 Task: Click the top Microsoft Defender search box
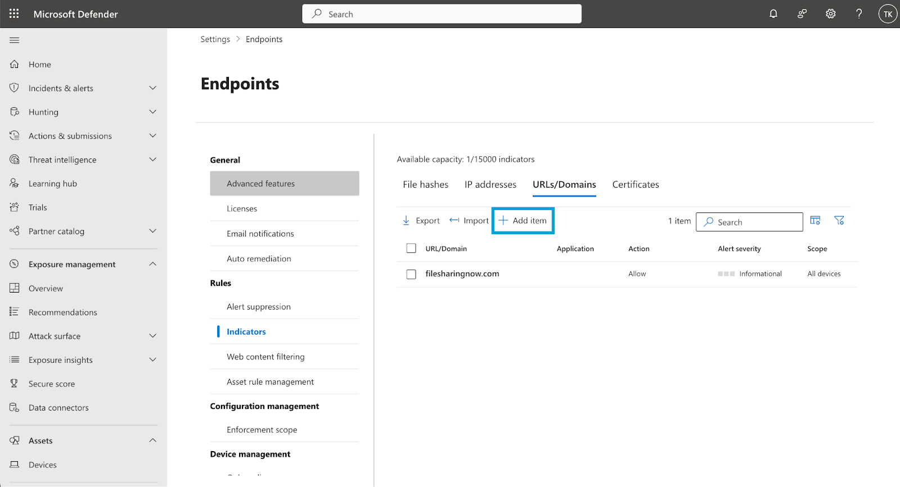[x=442, y=14]
